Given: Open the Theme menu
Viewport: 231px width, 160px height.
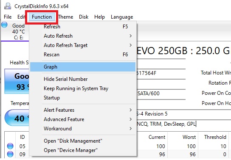Looking at the screenshot, I should [x=66, y=17].
